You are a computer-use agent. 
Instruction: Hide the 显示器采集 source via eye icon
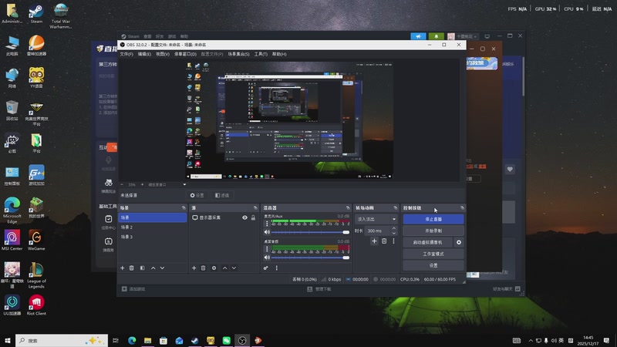244,218
